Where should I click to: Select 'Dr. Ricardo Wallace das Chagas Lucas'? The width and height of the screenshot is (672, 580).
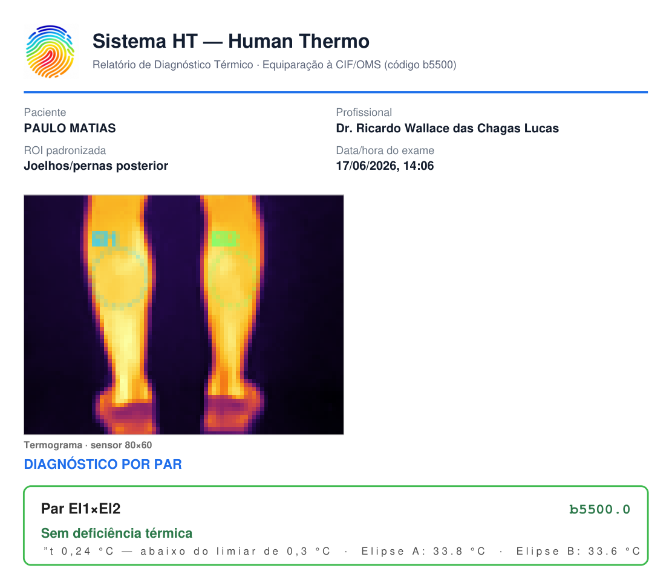pos(448,129)
